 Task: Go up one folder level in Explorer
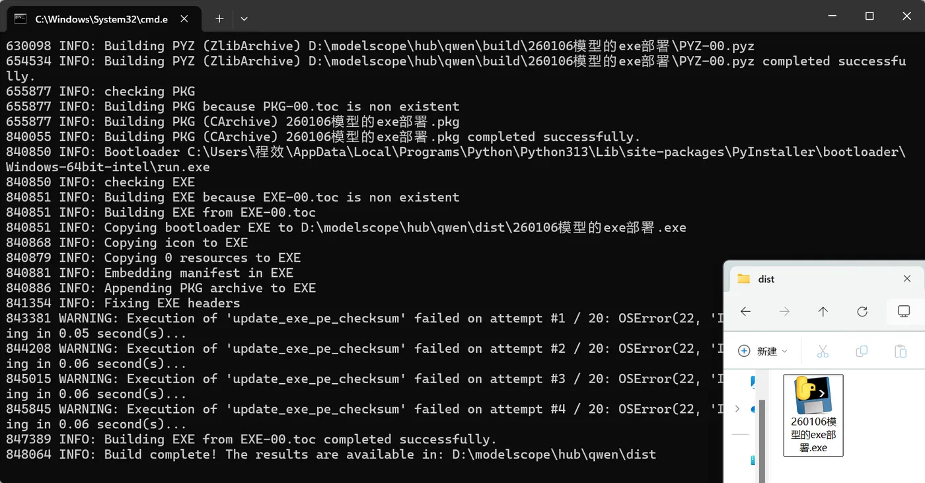coord(823,311)
